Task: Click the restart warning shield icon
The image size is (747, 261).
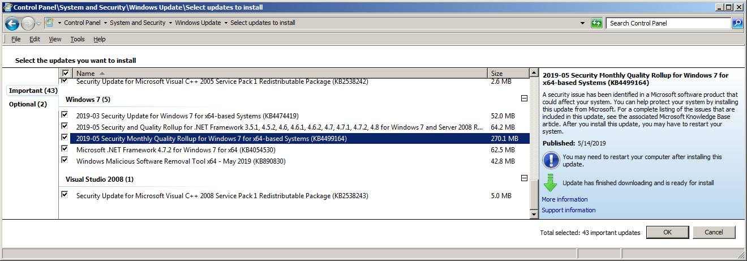Action: tap(551, 160)
